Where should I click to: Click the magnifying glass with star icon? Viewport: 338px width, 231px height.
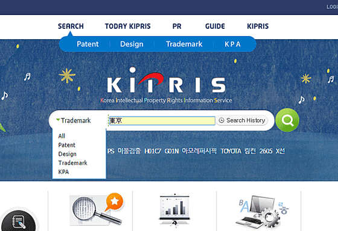97,209
